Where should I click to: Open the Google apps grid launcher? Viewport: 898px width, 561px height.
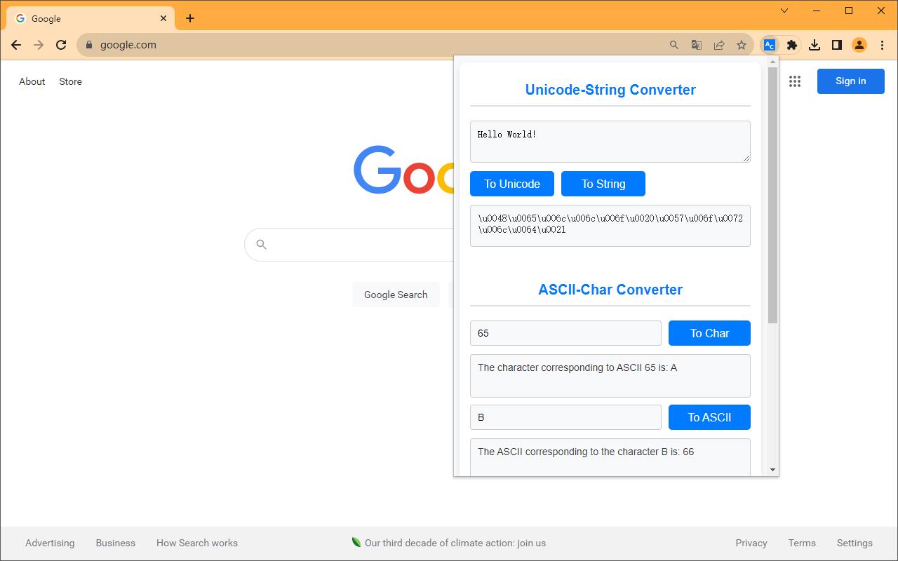click(x=795, y=81)
